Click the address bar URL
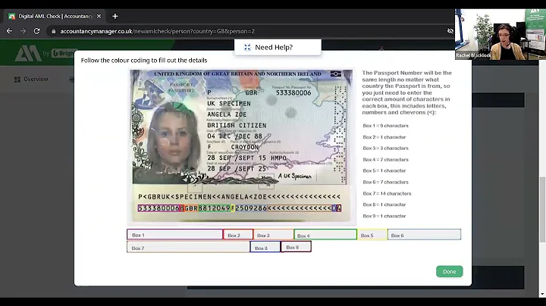 coord(158,31)
